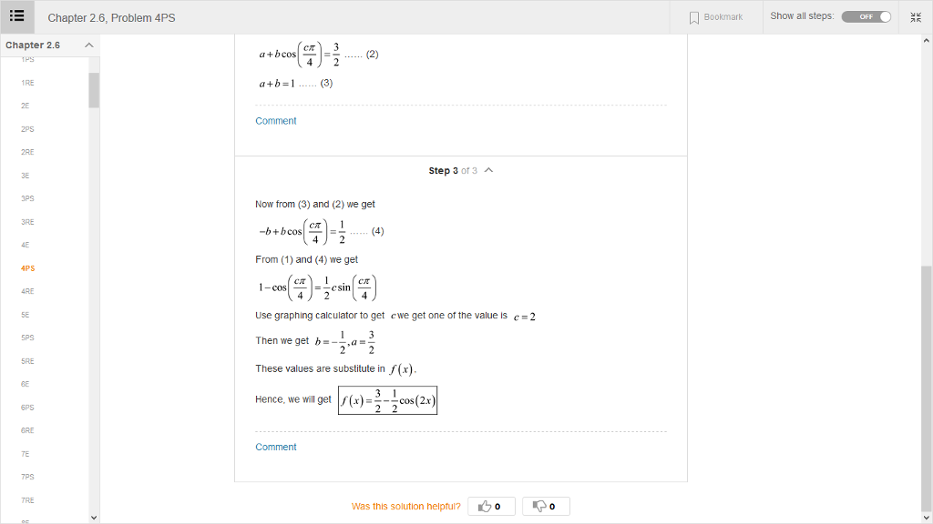The width and height of the screenshot is (933, 524).
Task: Open problem 5E from the sidebar
Action: point(26,314)
